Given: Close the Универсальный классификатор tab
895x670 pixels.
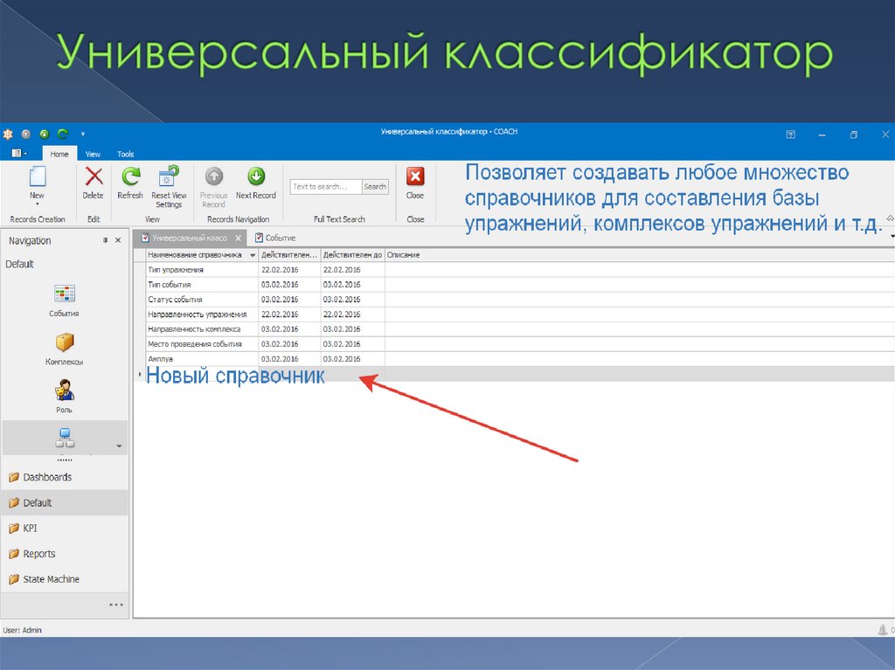Looking at the screenshot, I should click(x=238, y=238).
